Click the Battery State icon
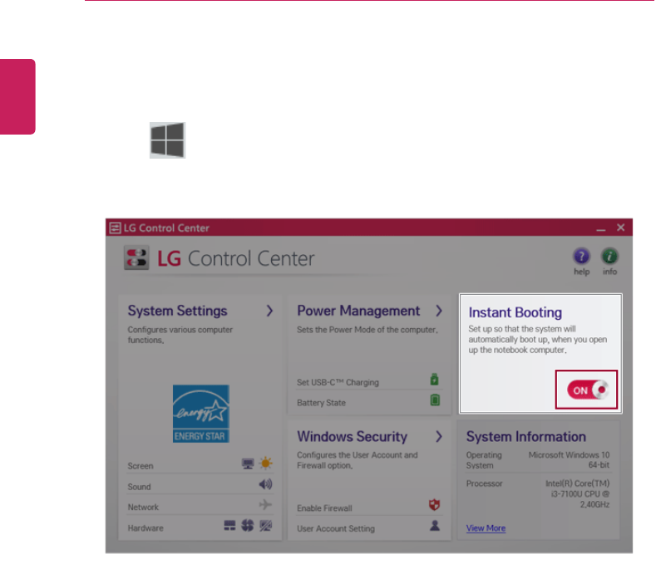 point(435,400)
